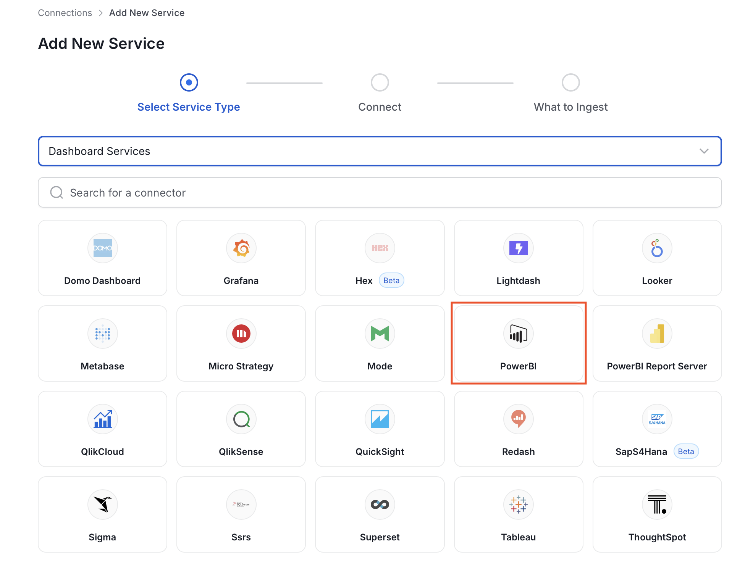Choose the QlikCloud connector icon
753x561 pixels.
pyautogui.click(x=102, y=419)
